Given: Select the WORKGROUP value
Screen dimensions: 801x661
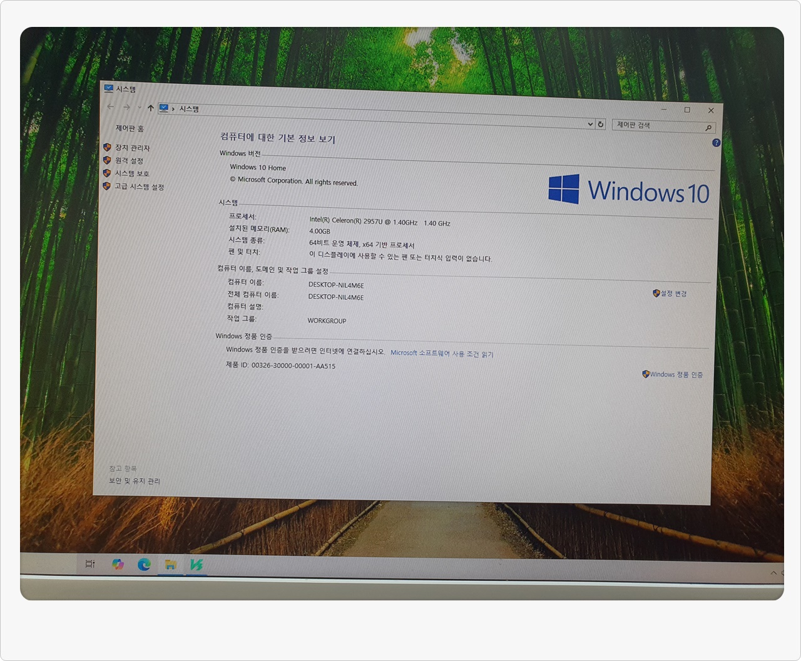Looking at the screenshot, I should (327, 320).
